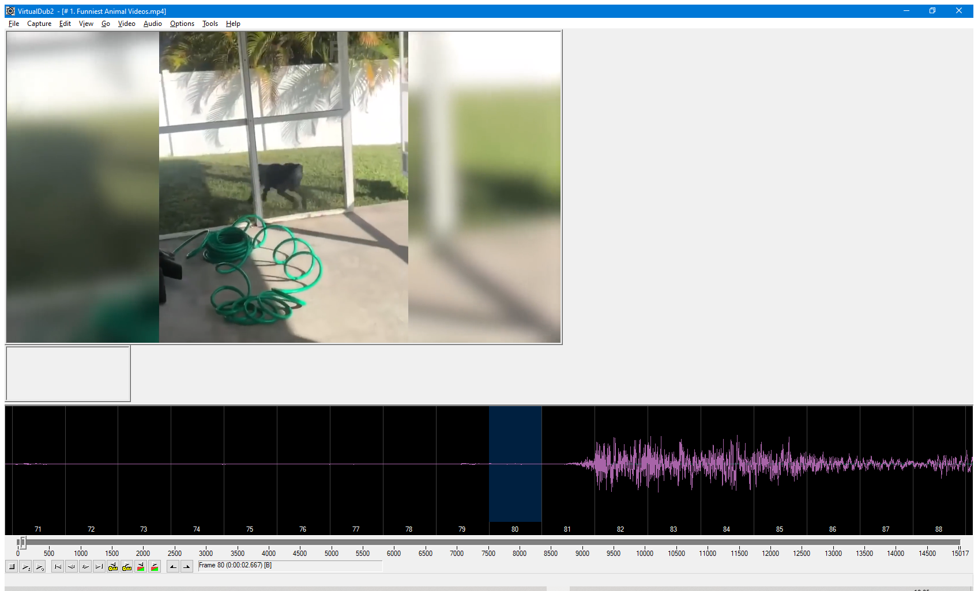Image resolution: width=978 pixels, height=591 pixels.
Task: Open the Video menu
Action: click(x=126, y=24)
